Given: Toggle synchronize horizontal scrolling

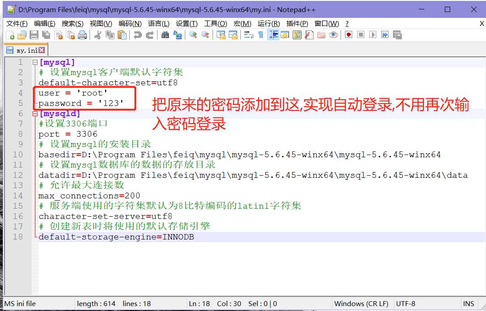Looking at the screenshot, I should click(233, 35).
